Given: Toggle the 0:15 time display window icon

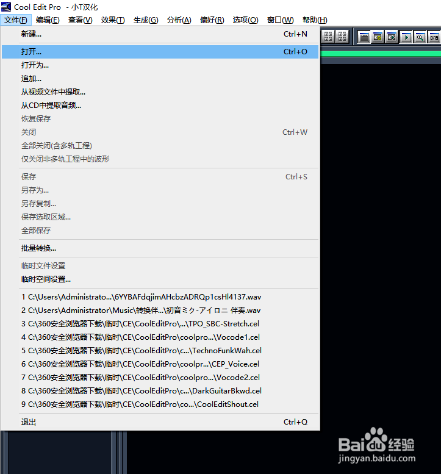Looking at the screenshot, I should pos(434,37).
